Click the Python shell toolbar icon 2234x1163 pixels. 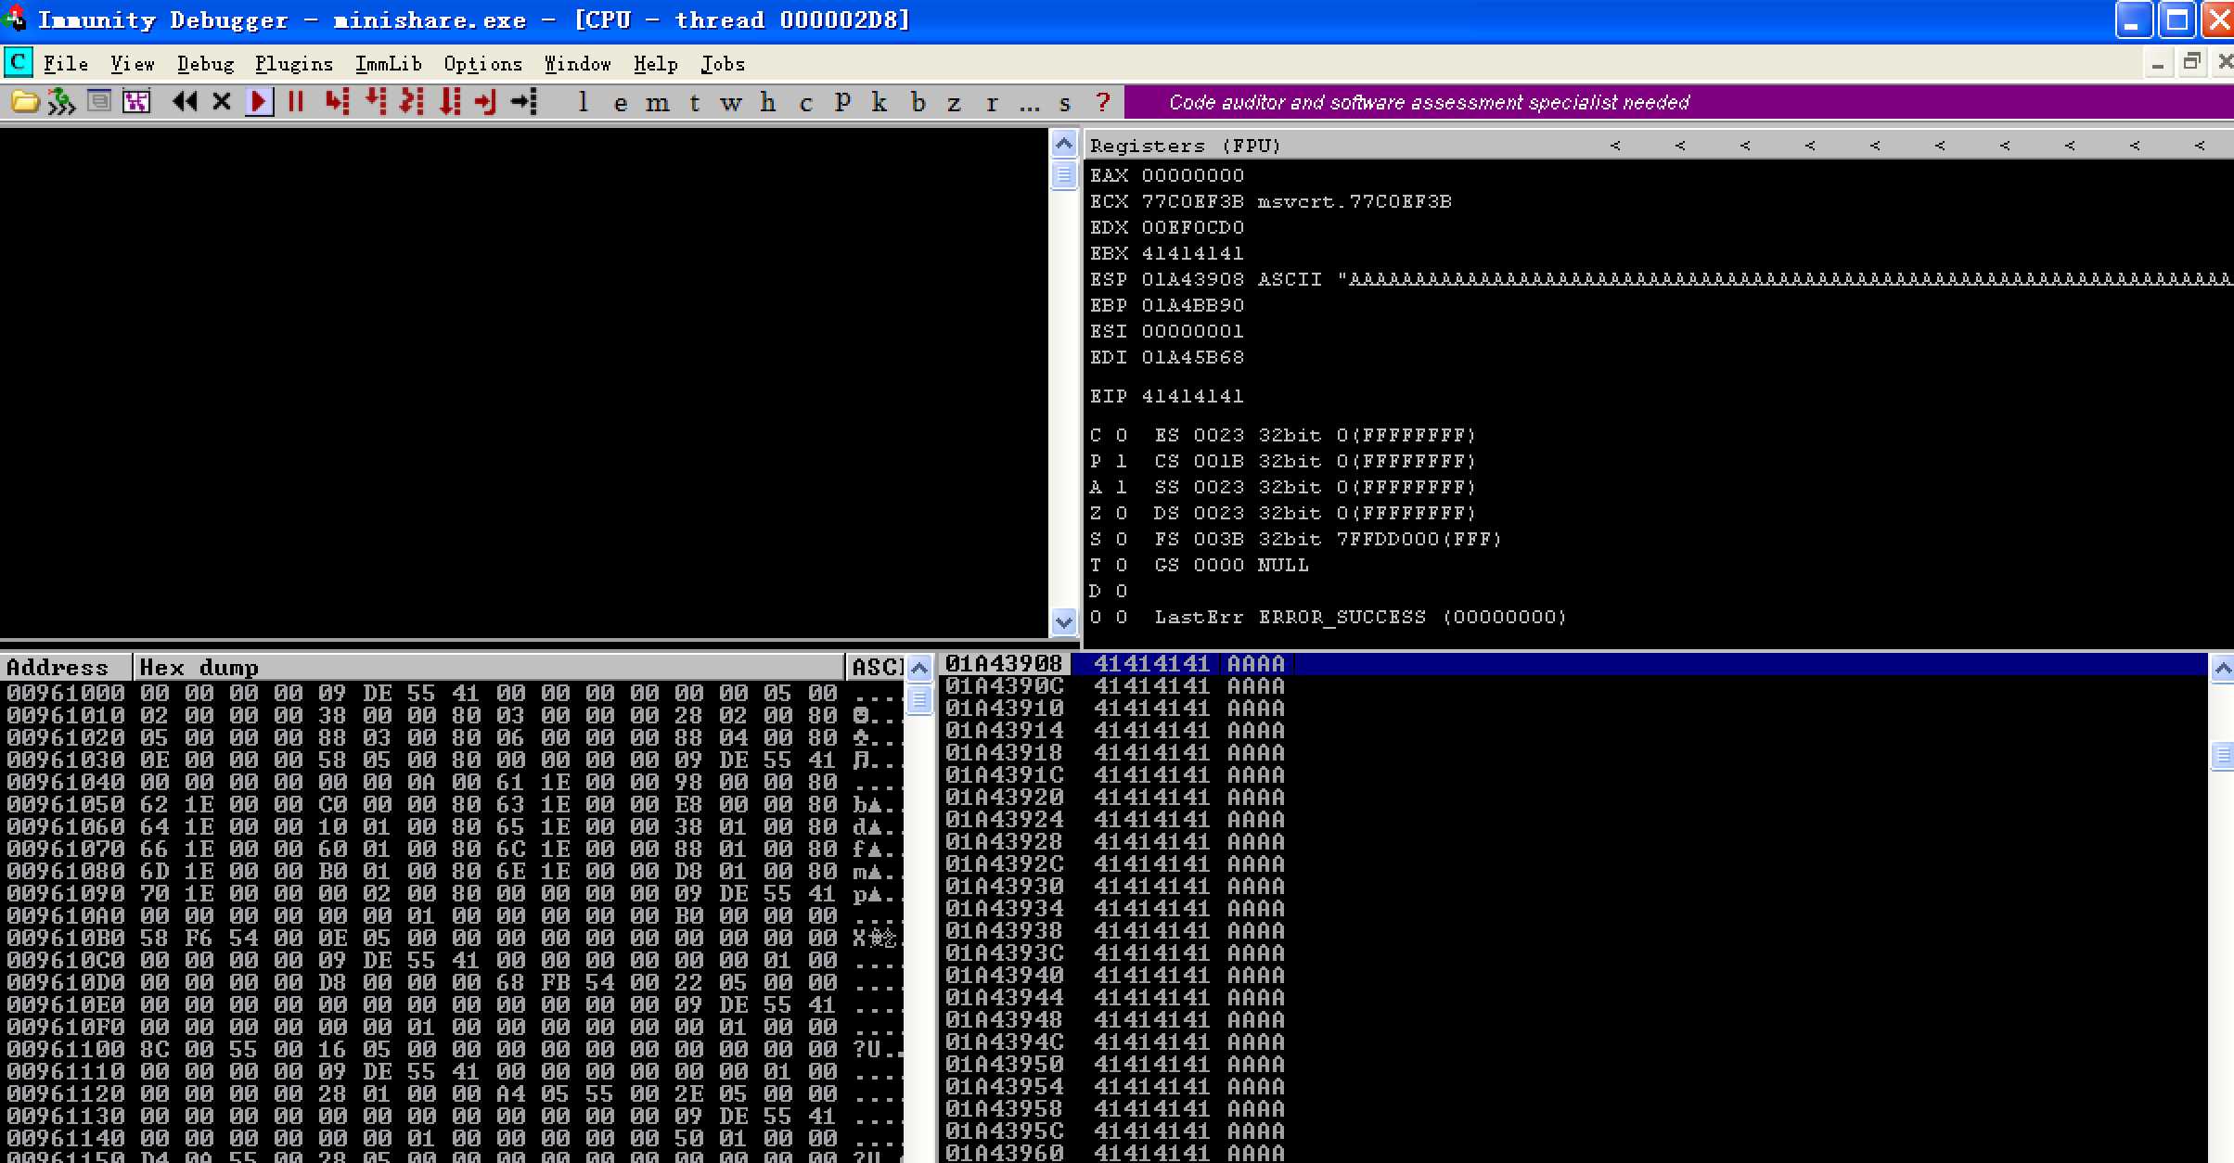click(x=61, y=102)
